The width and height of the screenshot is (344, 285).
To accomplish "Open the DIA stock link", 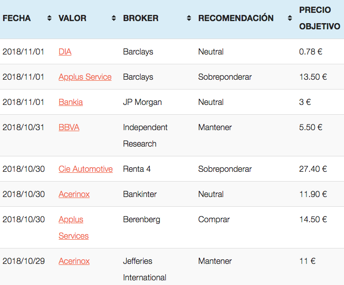I will [65, 52].
